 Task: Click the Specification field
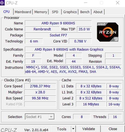pos(73,49)
